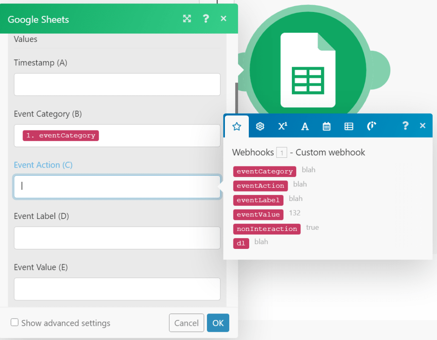Insert the nonInteraction webhook variable
Viewport: 437px width, 340px height.
[x=267, y=229]
